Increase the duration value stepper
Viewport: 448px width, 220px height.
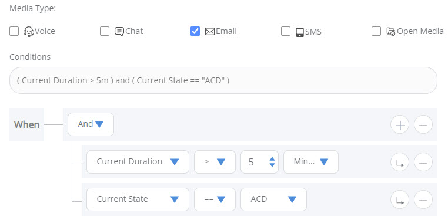click(x=272, y=159)
